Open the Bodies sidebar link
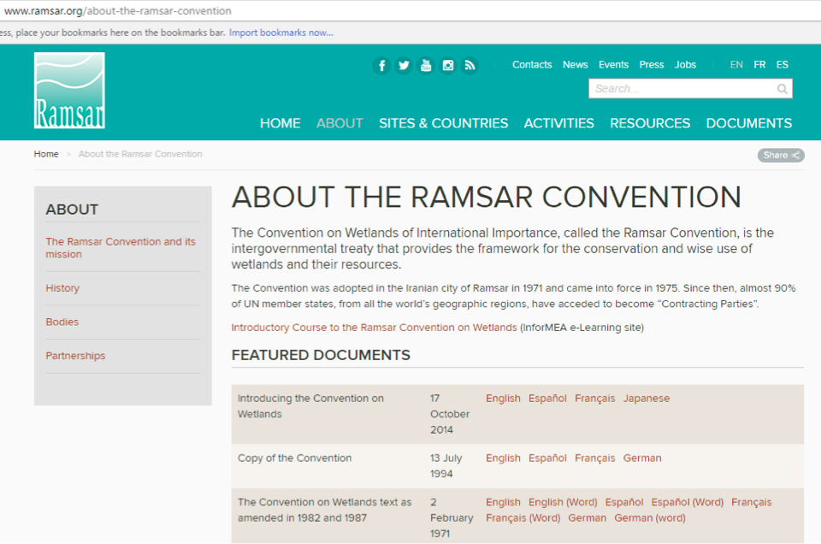This screenshot has width=821, height=544. [x=62, y=322]
